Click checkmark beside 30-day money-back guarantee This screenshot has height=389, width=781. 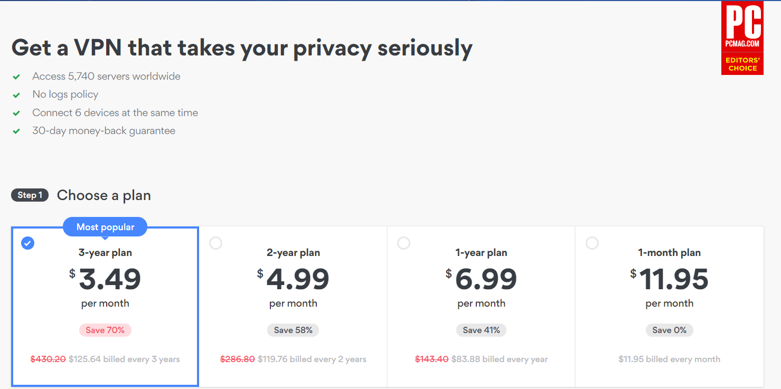coord(16,131)
